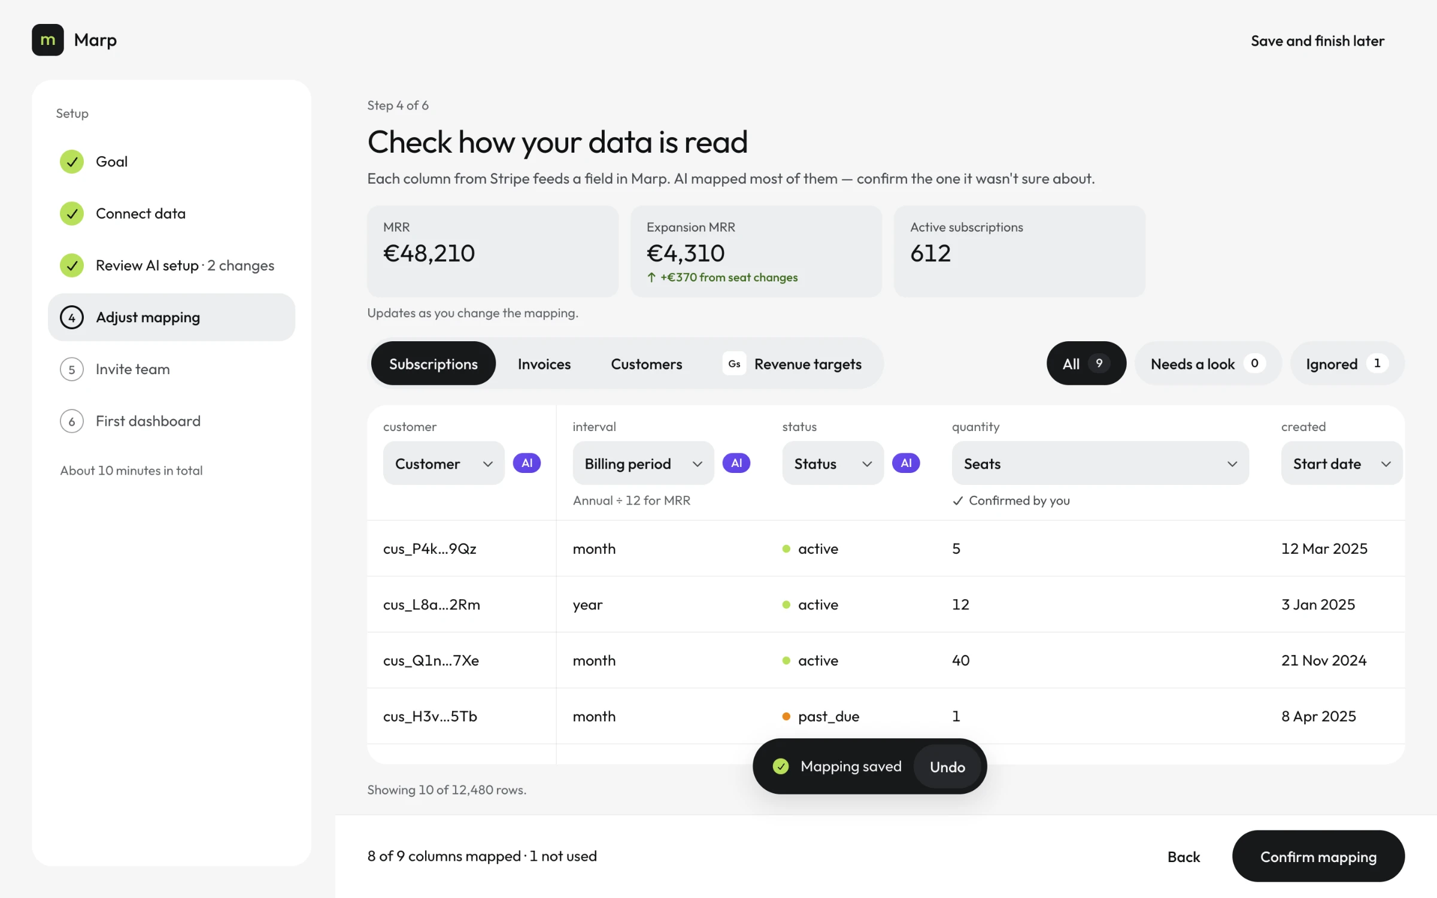This screenshot has width=1437, height=898.
Task: Click the AI badge next to Billing period
Action: click(x=736, y=463)
